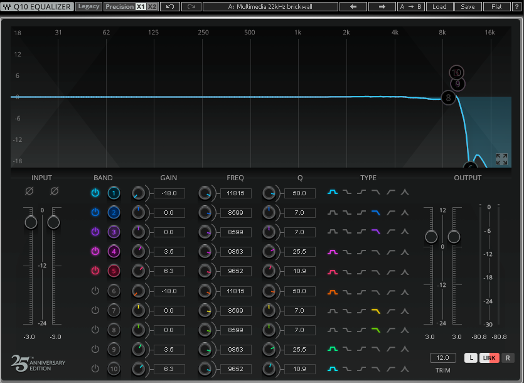Click band 5 frequency knob
524x383 pixels.
205,271
